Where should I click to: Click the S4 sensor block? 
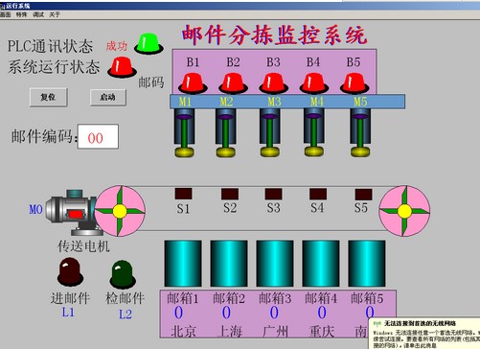click(x=318, y=194)
